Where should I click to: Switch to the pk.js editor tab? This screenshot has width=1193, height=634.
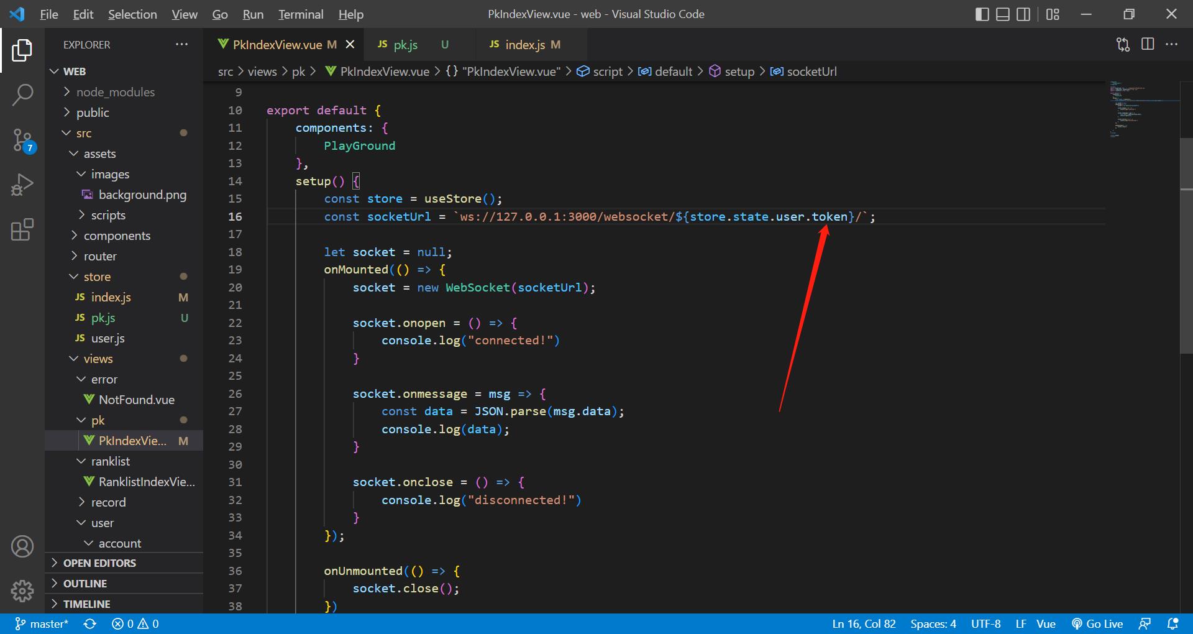tap(405, 45)
